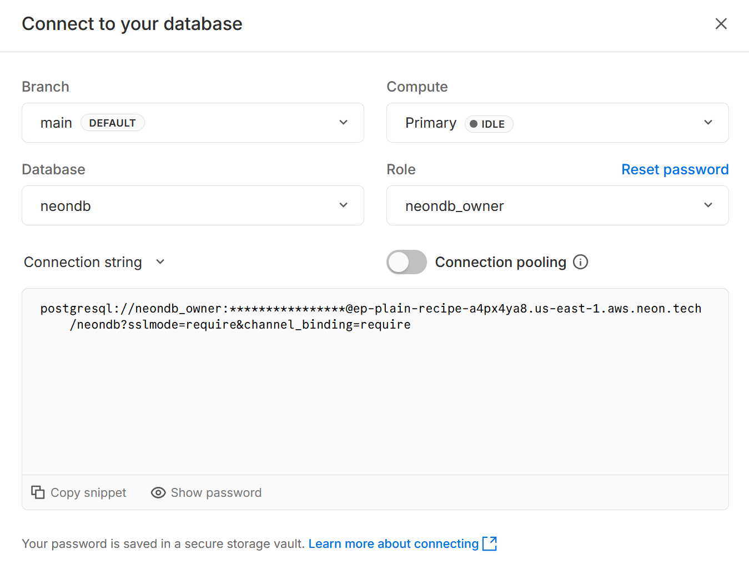Click the IDLE status badge on Primary
749x574 pixels.
click(x=489, y=124)
